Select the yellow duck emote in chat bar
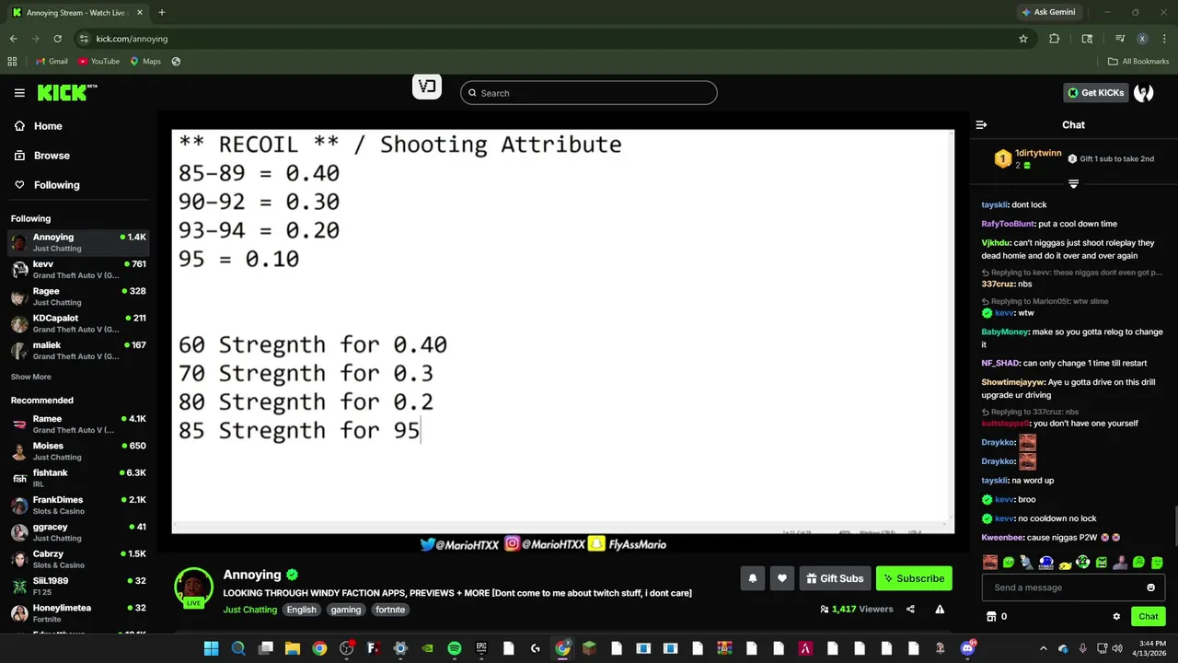 [x=1065, y=563]
